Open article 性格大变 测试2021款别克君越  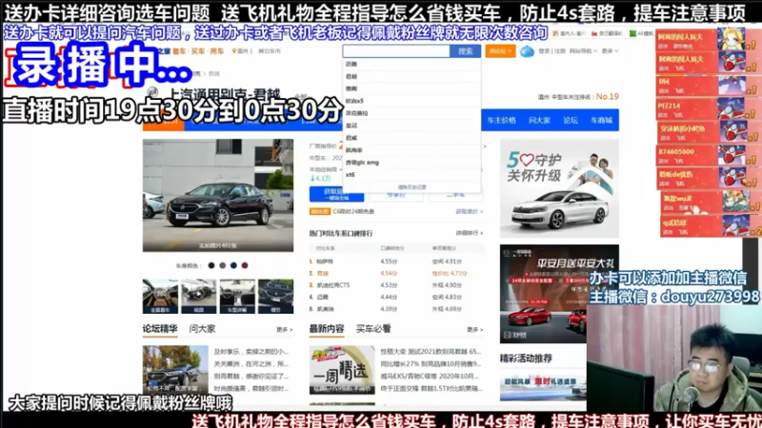pyautogui.click(x=431, y=351)
